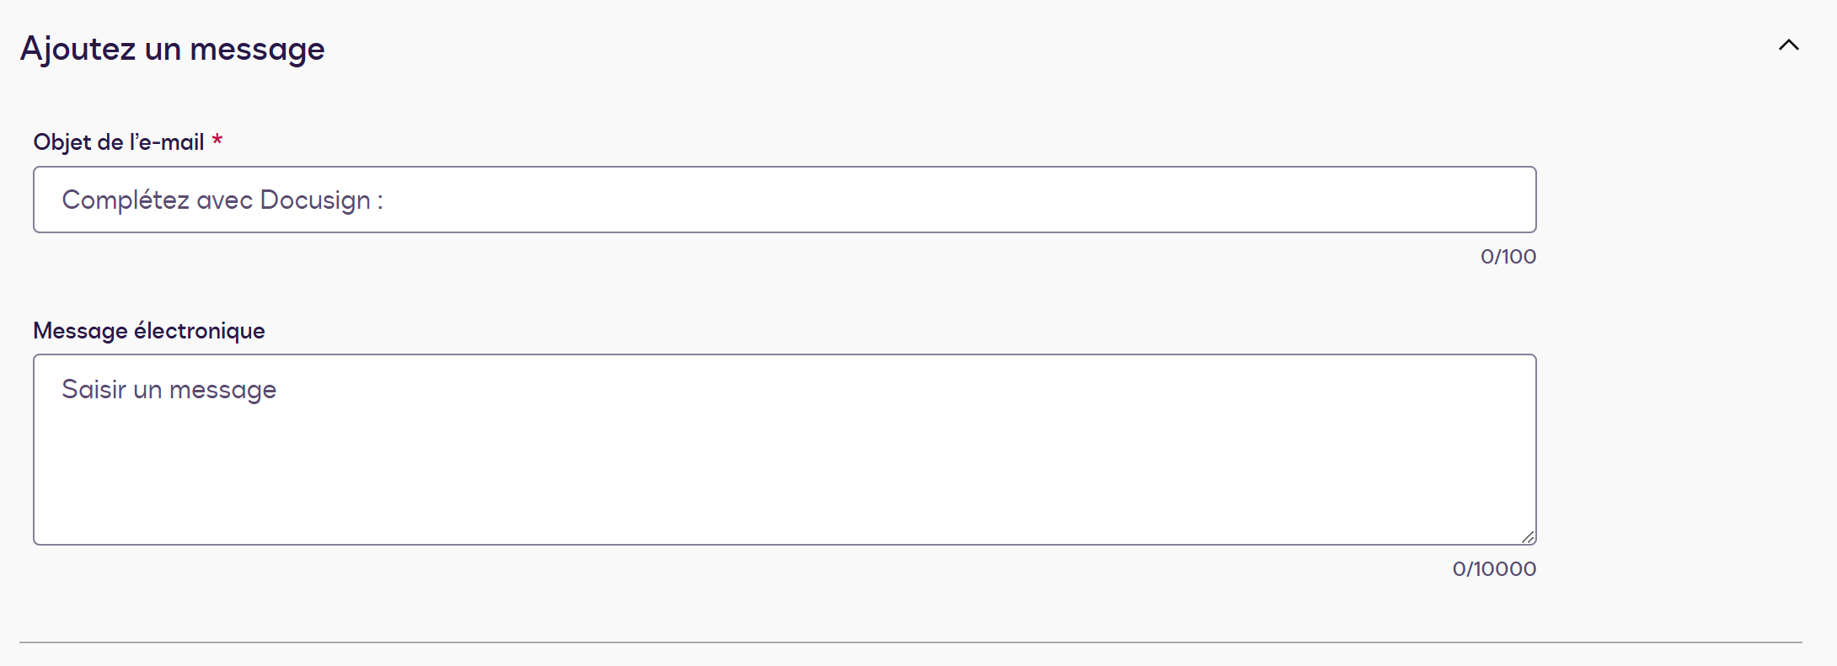The image size is (1837, 666).
Task: Click the word message in section title
Action: pyautogui.click(x=257, y=49)
